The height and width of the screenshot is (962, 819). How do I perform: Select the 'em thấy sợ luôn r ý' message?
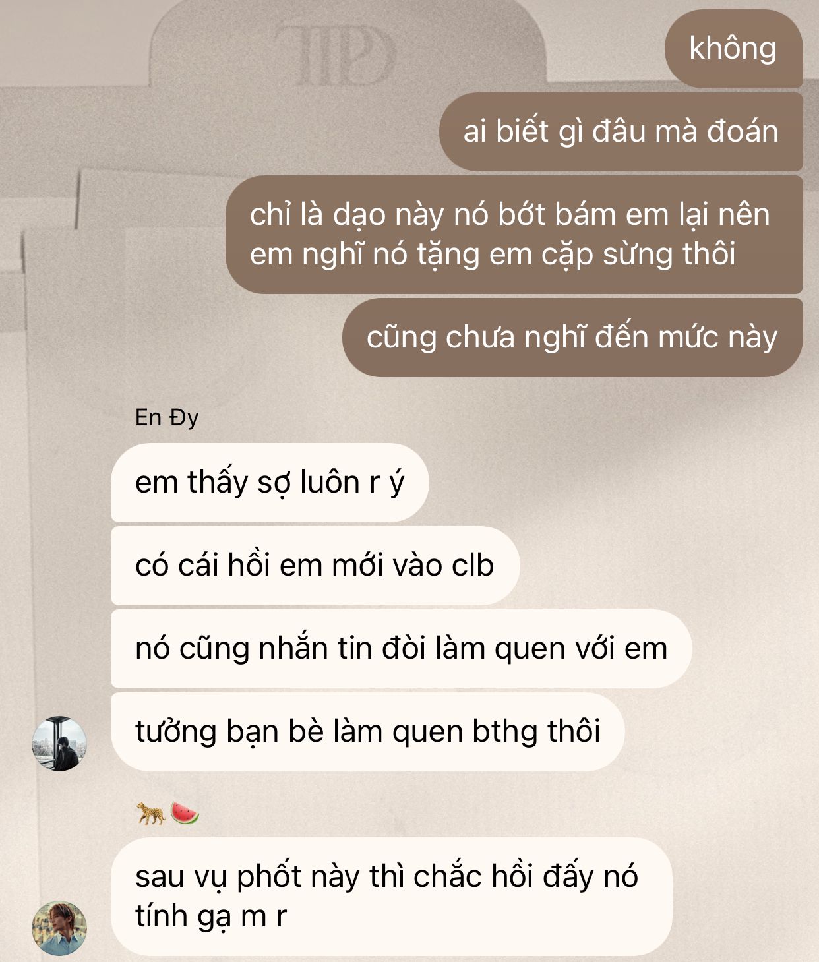(270, 483)
